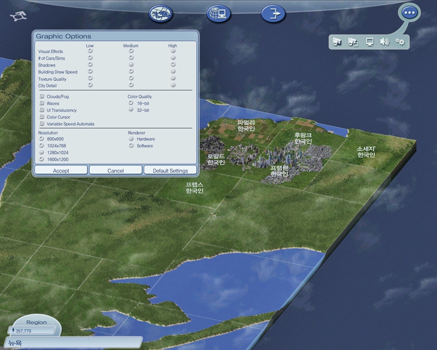The width and height of the screenshot is (437, 350).
Task: Click the region name bar at bottom
Action: point(71,342)
